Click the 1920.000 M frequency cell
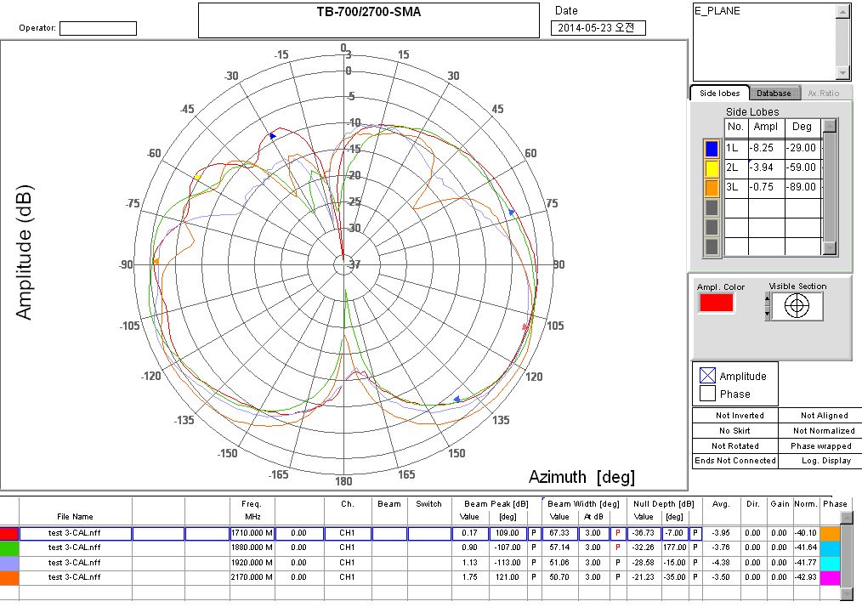The image size is (862, 607). point(252,563)
